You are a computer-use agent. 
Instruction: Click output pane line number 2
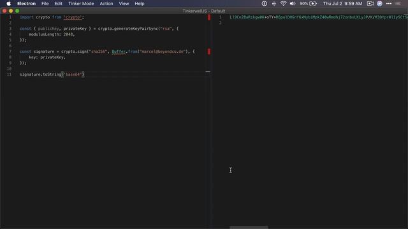tap(220, 23)
